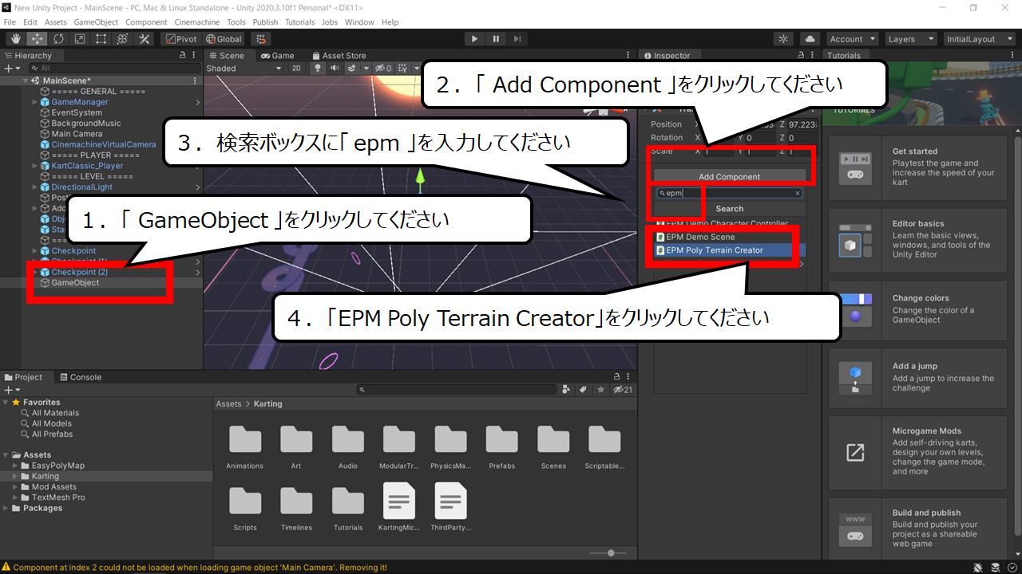Select GameObject in the Hierarchy
Screen dimensions: 1022x574
click(x=75, y=283)
